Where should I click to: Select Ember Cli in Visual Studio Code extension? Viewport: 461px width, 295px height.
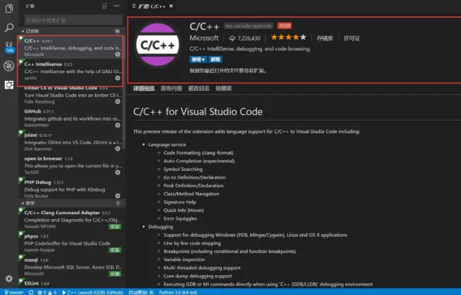(x=71, y=94)
